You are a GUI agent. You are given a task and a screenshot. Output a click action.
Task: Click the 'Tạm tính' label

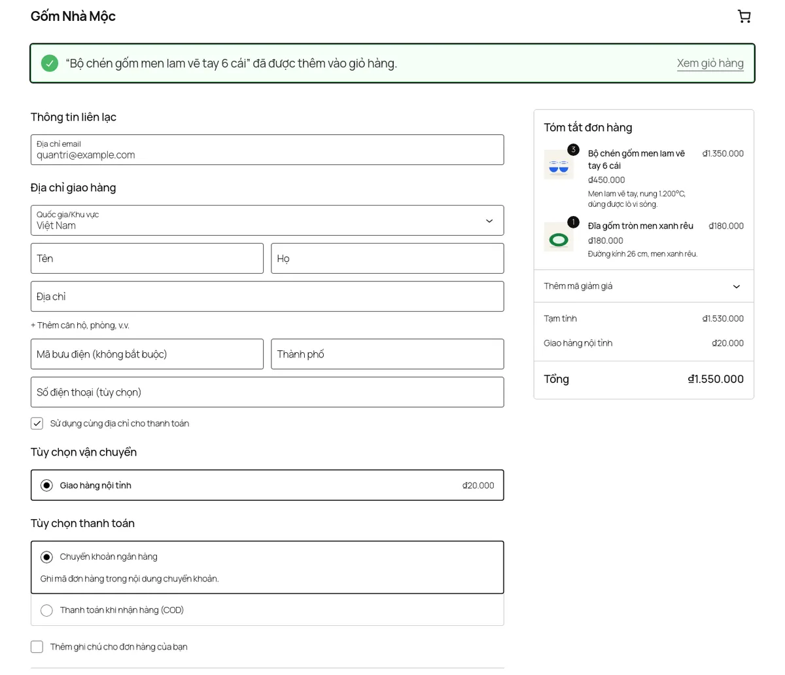click(560, 319)
